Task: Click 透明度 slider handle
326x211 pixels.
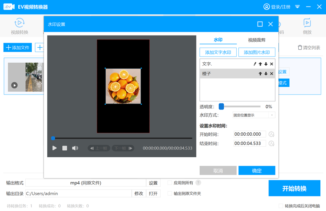Action: (221, 106)
